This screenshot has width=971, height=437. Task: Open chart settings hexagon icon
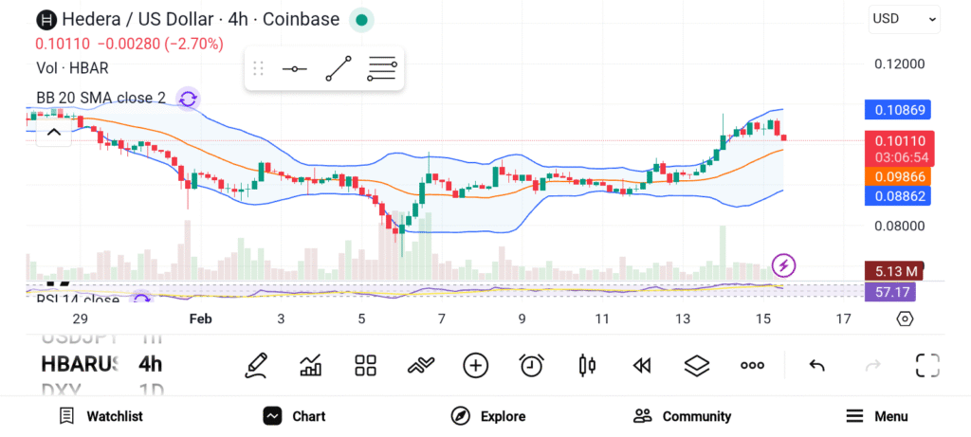[x=905, y=319]
